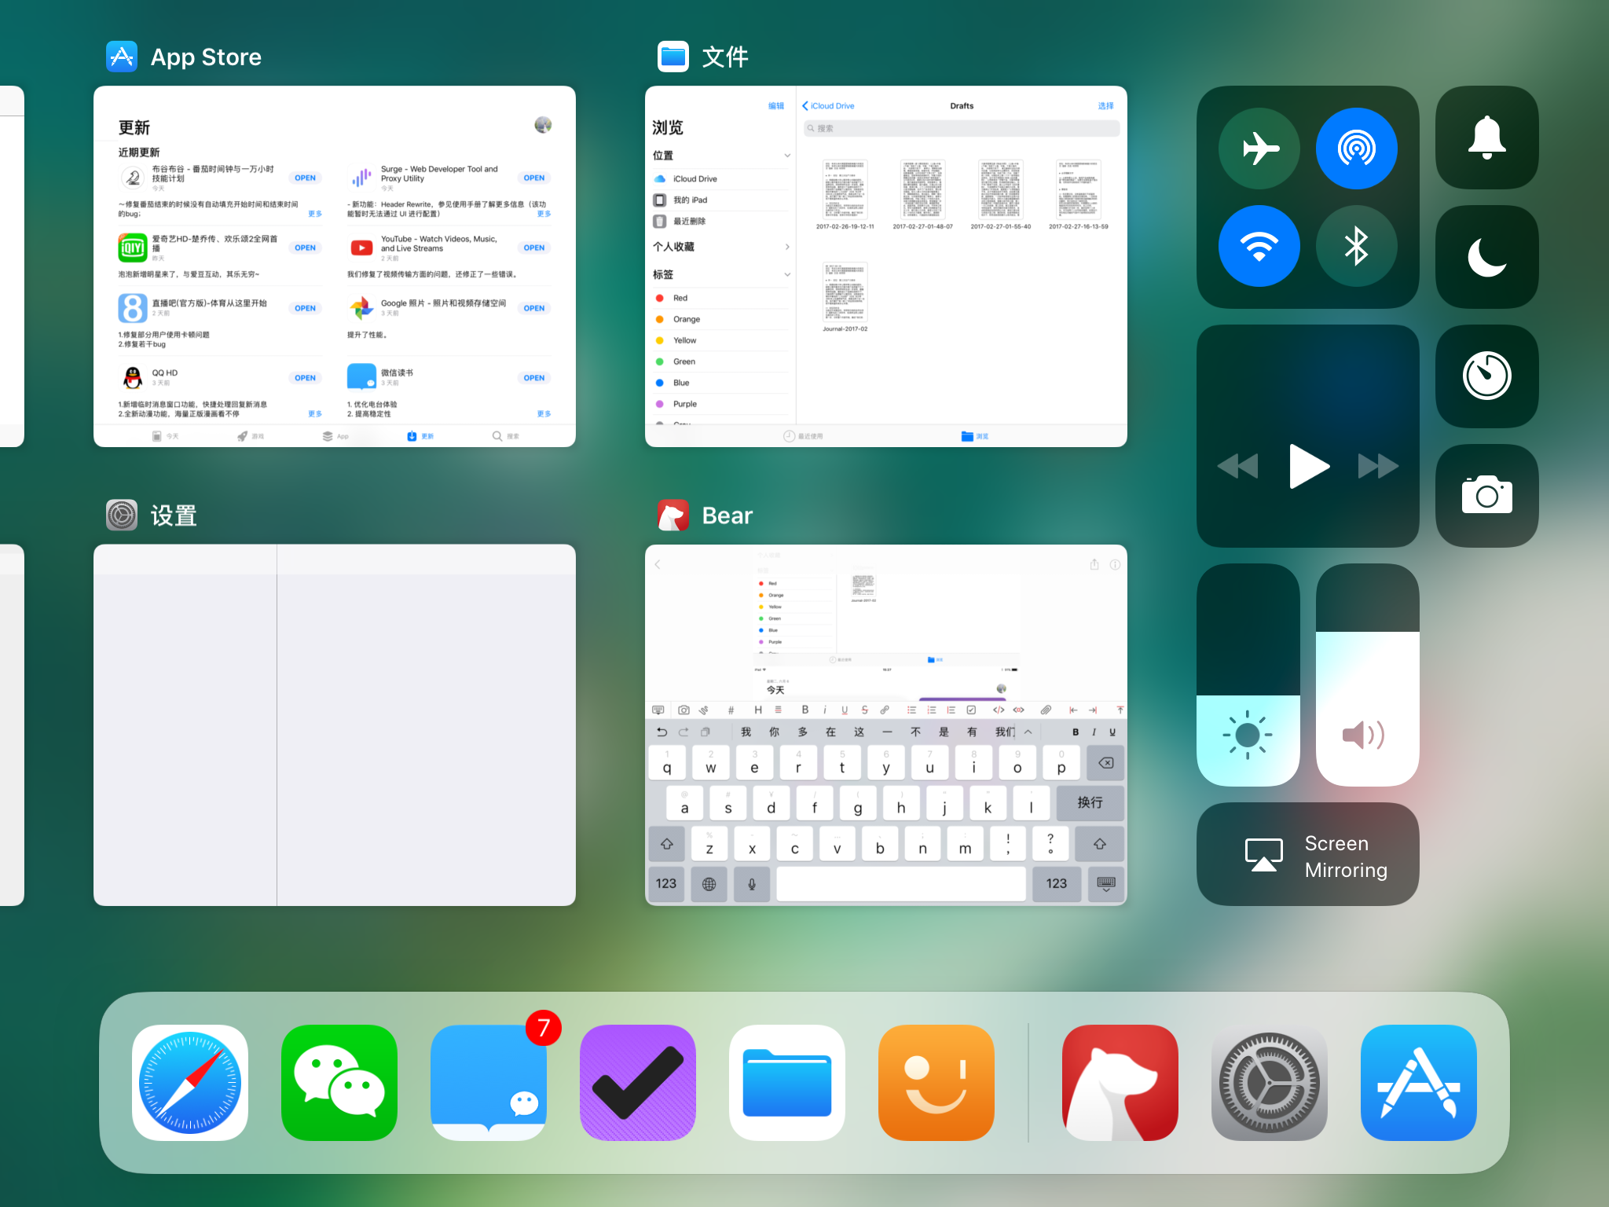Open Settings from the dock
Image resolution: width=1609 pixels, height=1207 pixels.
pyautogui.click(x=1270, y=1083)
